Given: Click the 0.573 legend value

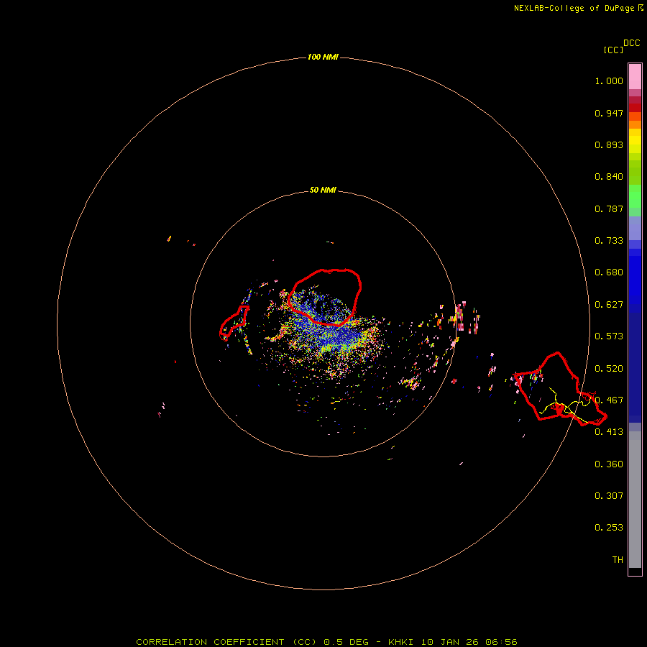Looking at the screenshot, I should [609, 336].
